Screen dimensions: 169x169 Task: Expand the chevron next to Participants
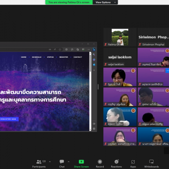click(x=50, y=161)
